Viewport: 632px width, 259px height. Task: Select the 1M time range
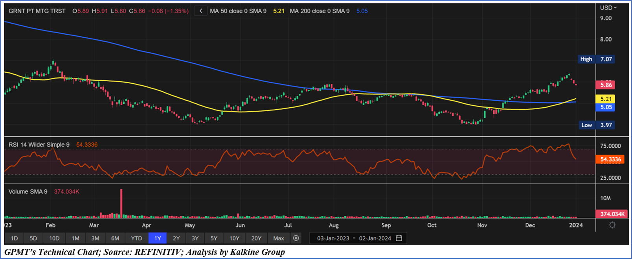(x=75, y=238)
